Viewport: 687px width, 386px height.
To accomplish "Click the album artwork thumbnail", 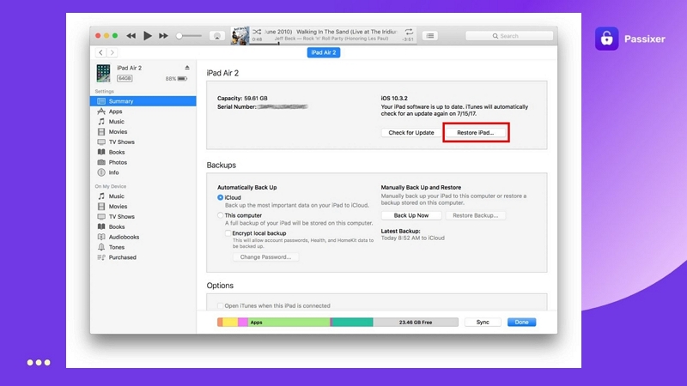I will point(240,35).
